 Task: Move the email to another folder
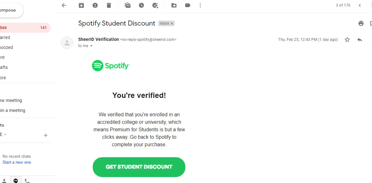coord(174,5)
